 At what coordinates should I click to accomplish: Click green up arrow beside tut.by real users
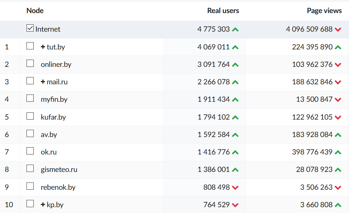tap(235, 47)
